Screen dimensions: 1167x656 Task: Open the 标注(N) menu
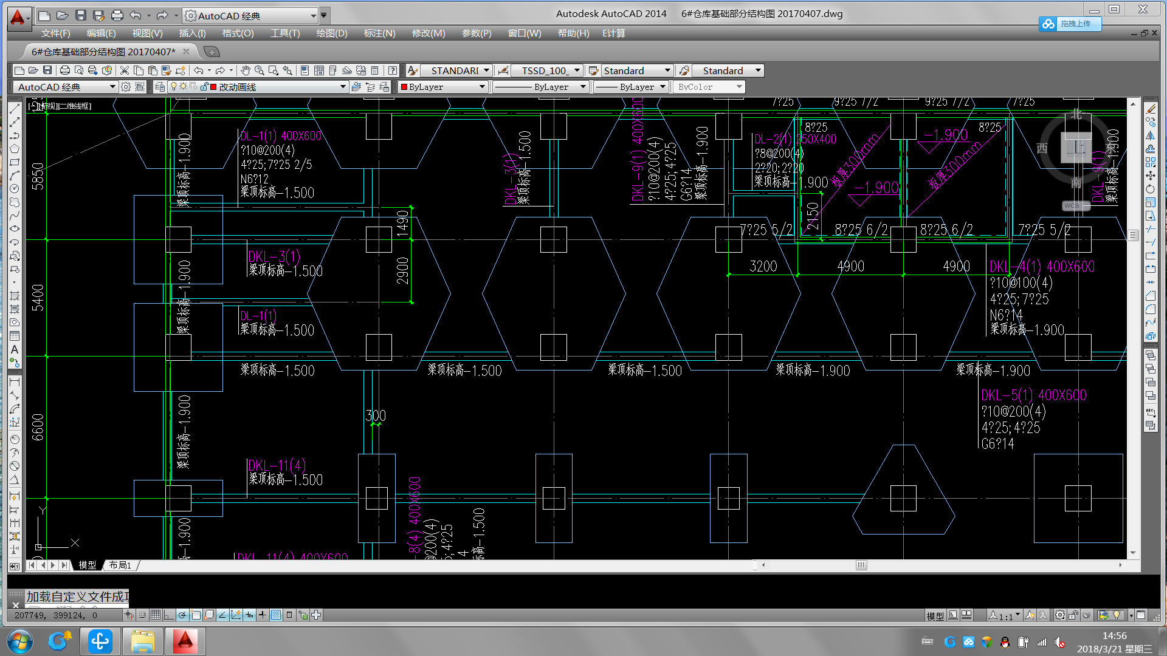pos(379,33)
